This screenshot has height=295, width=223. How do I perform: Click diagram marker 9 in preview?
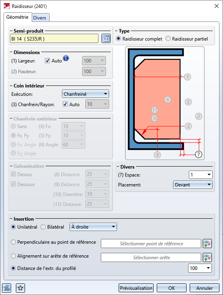157,155
